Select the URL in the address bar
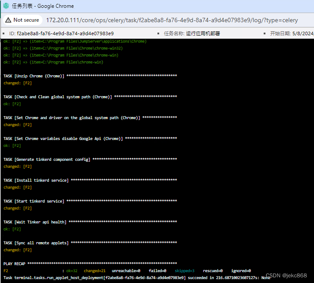This screenshot has height=283, width=314. 172,20
